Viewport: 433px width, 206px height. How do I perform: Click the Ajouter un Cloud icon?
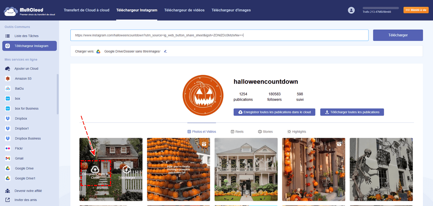pos(8,69)
